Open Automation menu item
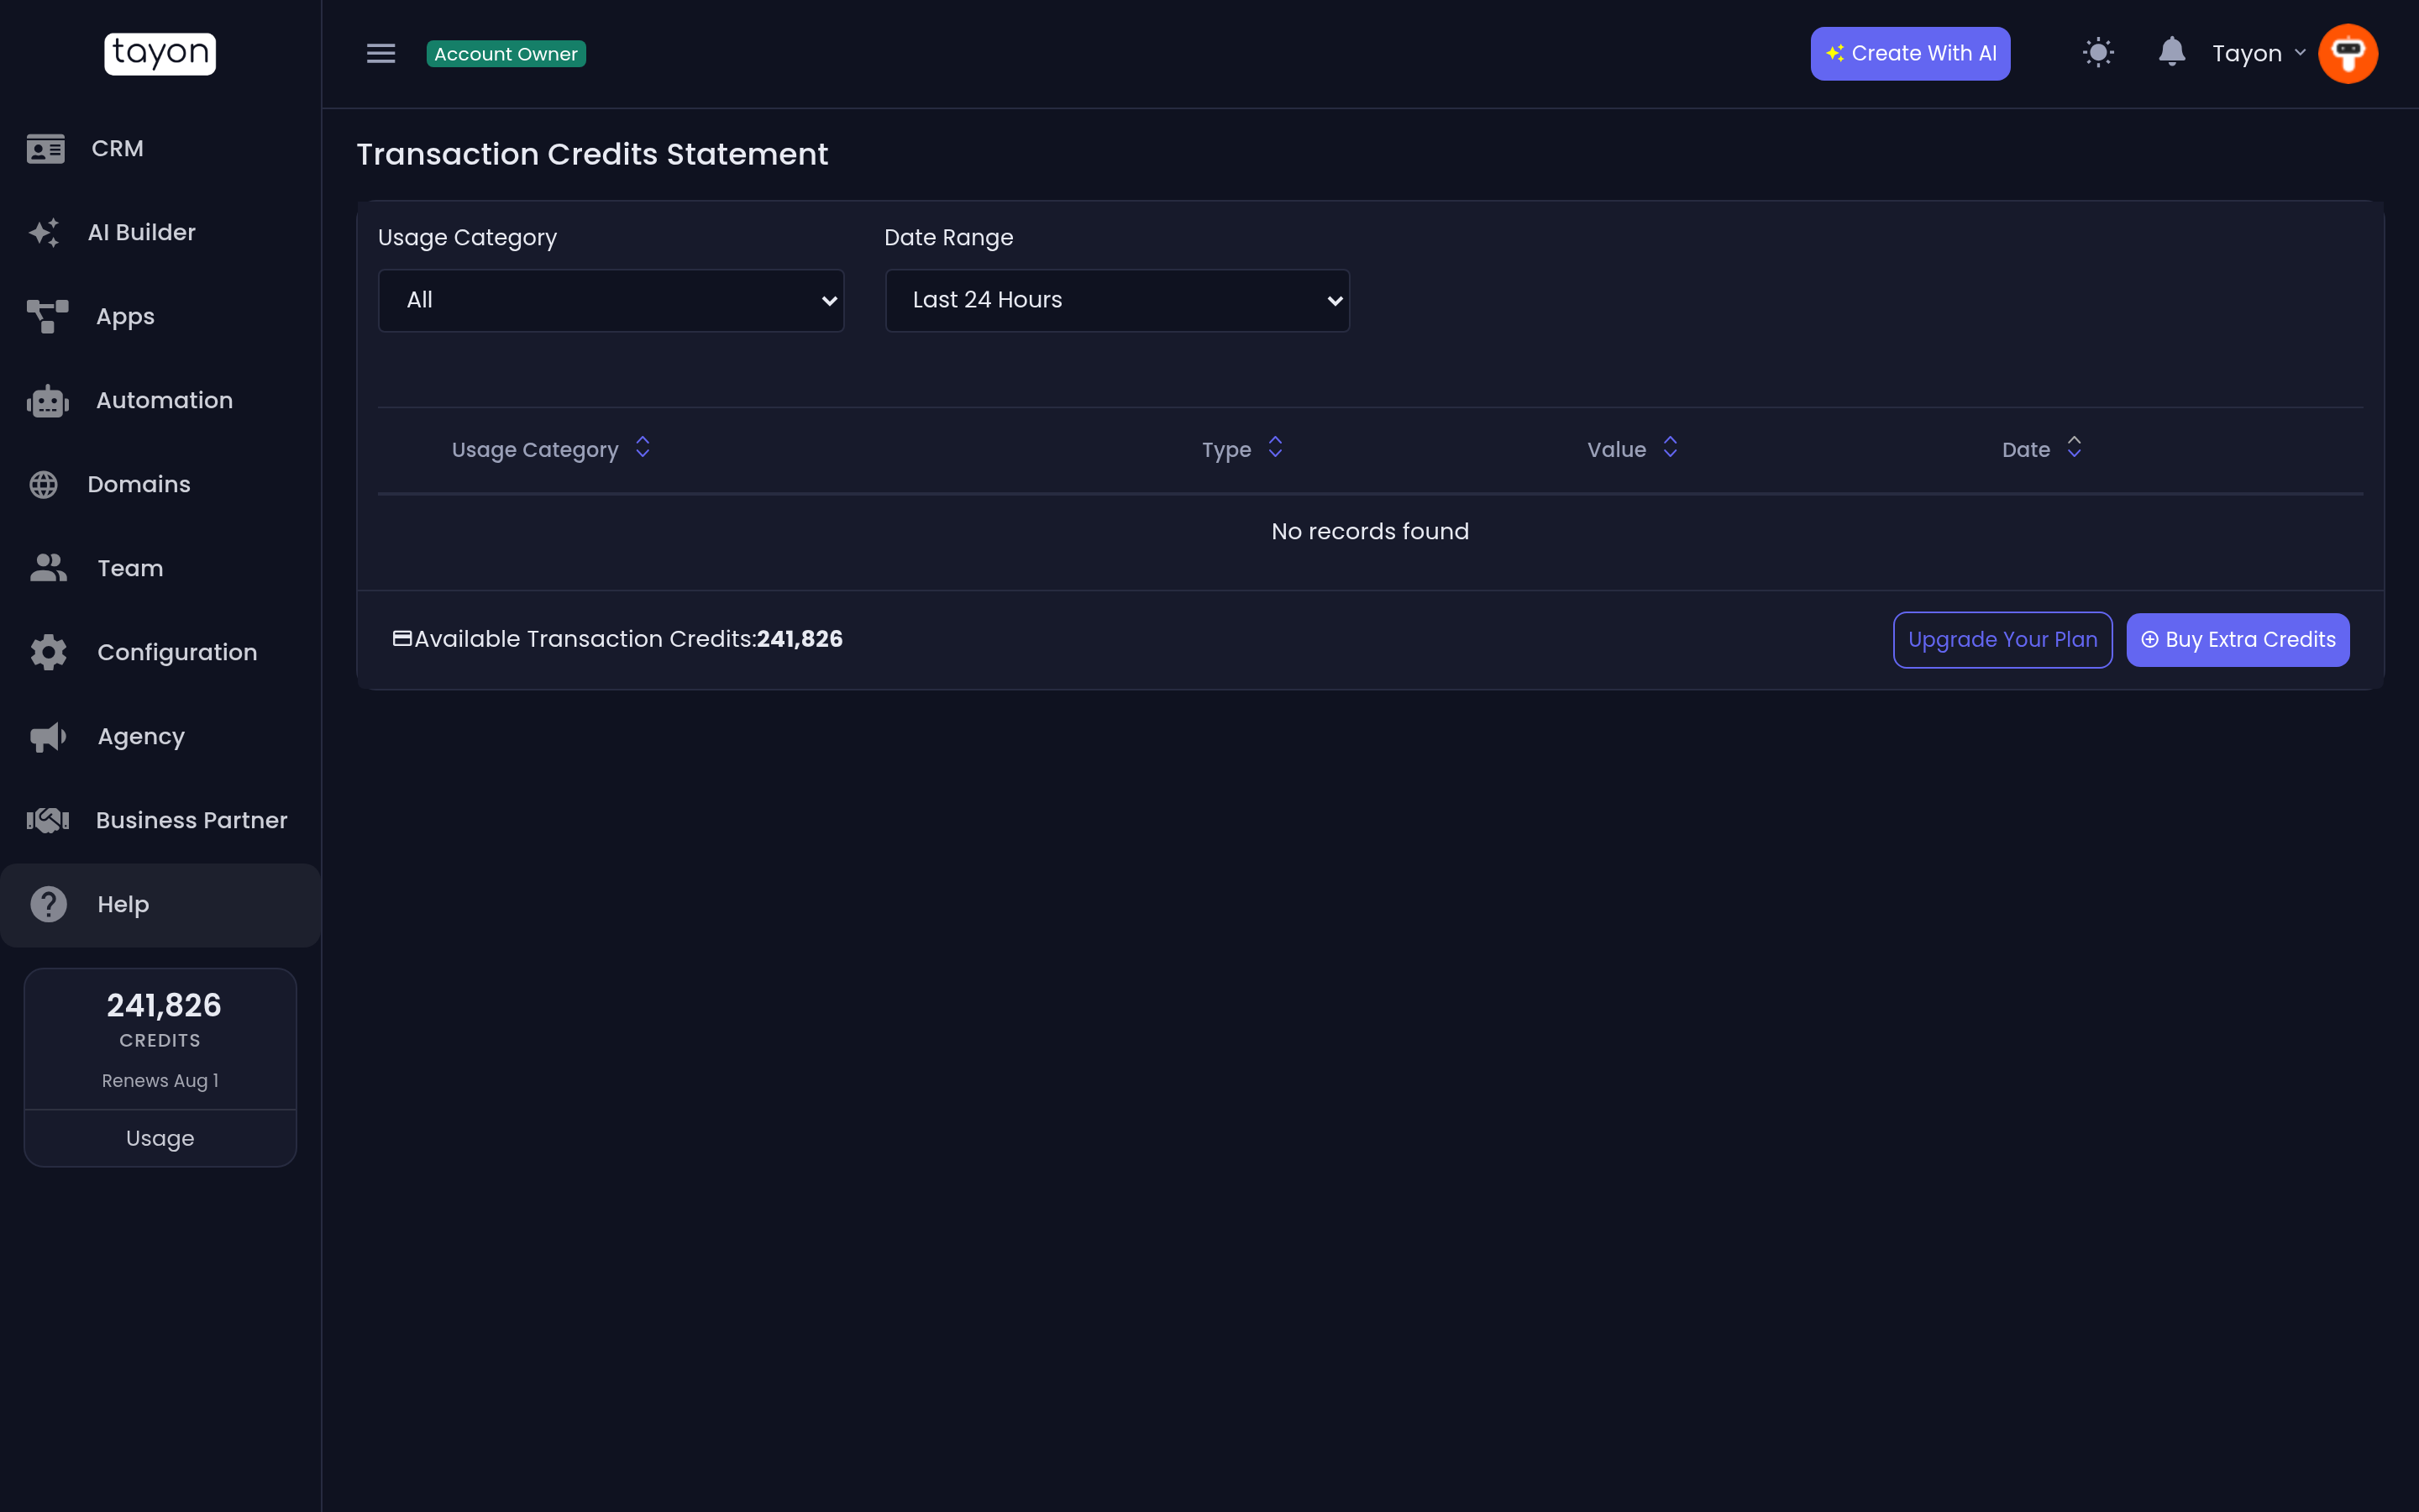Image resolution: width=2419 pixels, height=1512 pixels. click(x=160, y=401)
